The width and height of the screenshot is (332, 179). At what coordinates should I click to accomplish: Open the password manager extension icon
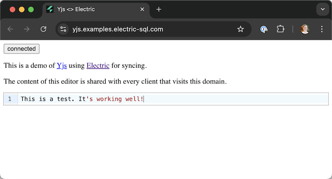pos(264,29)
